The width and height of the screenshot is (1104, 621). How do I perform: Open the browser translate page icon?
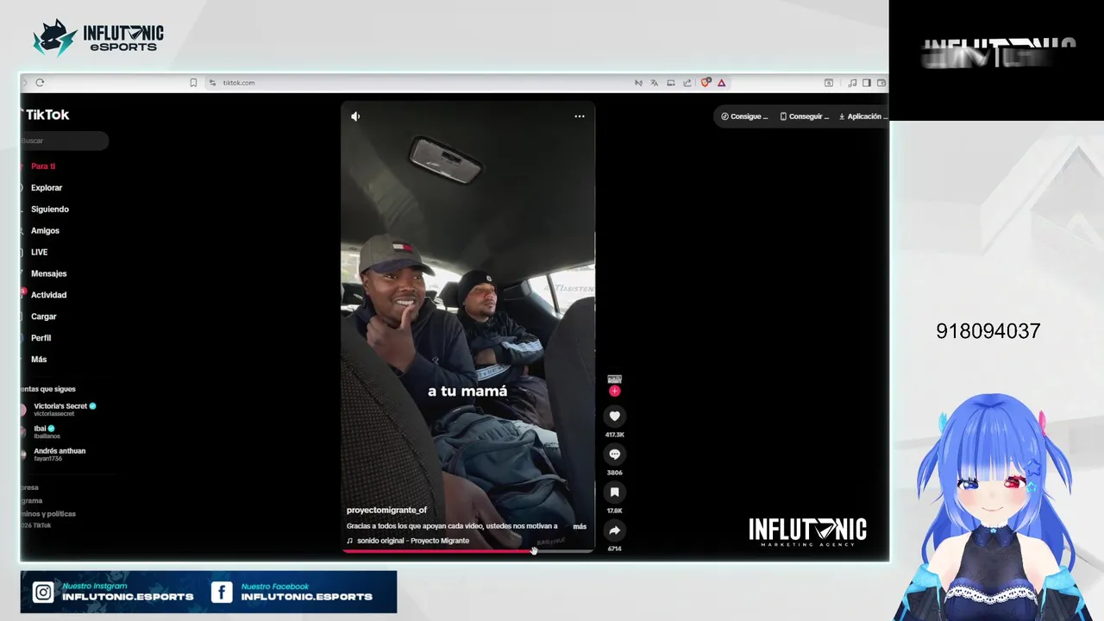[x=655, y=83]
